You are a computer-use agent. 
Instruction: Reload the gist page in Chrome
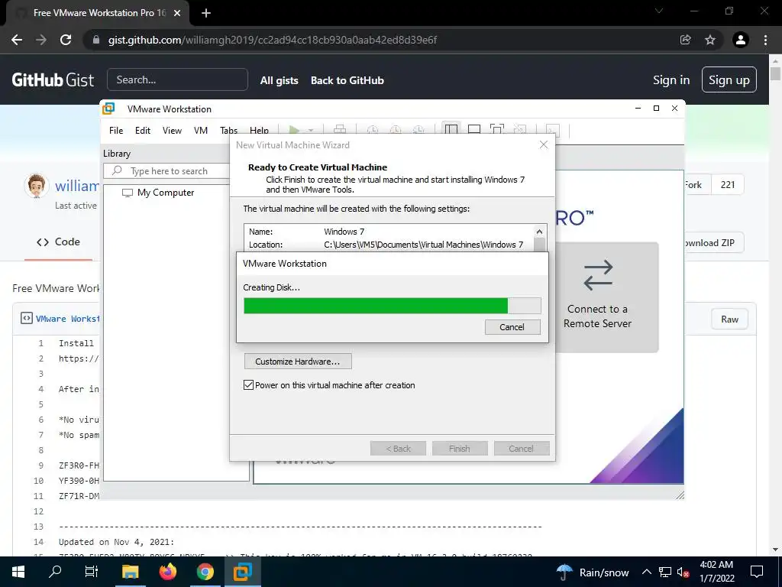point(66,40)
